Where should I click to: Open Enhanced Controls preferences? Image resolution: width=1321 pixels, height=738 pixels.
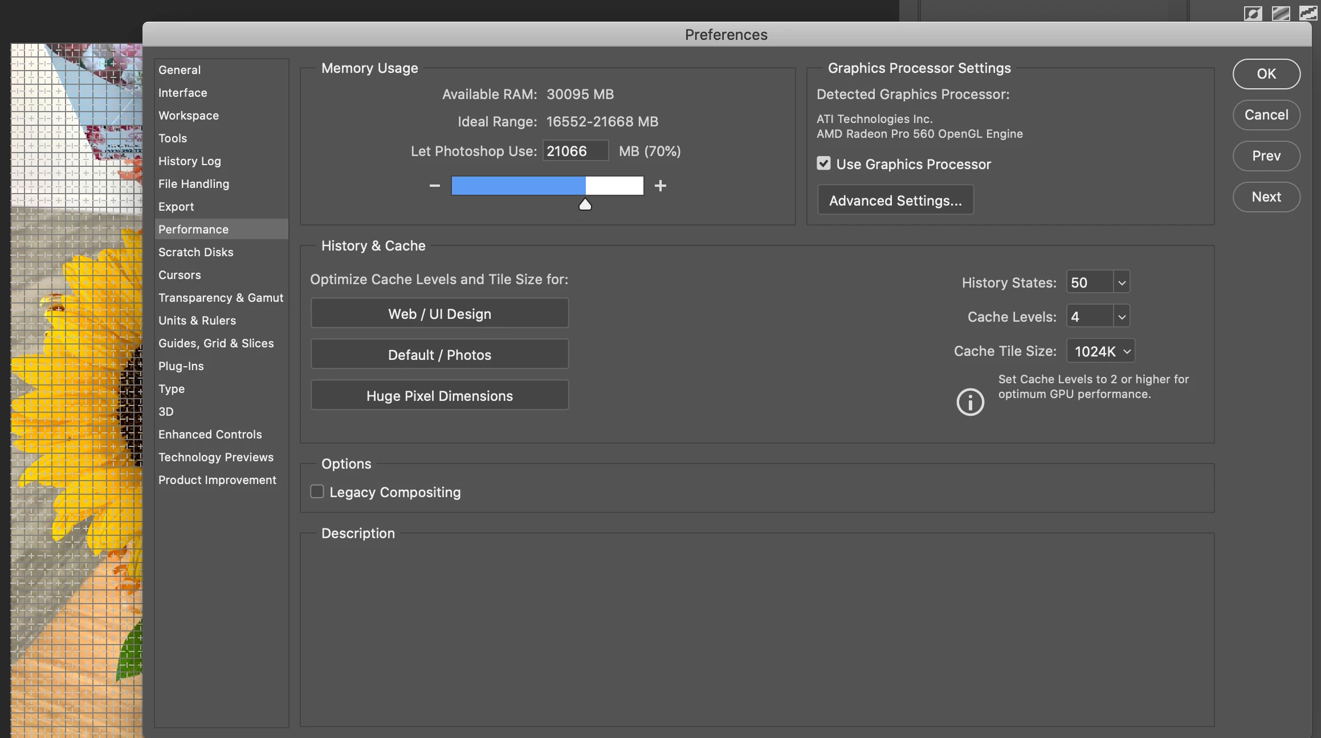[221, 434]
